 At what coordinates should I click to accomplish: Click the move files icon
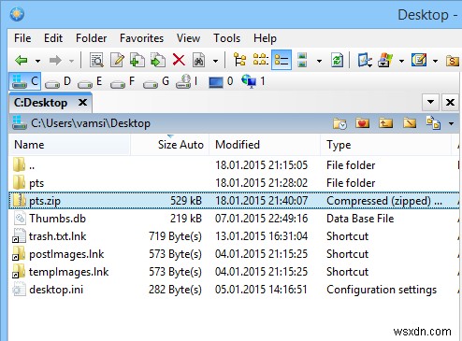(x=158, y=60)
